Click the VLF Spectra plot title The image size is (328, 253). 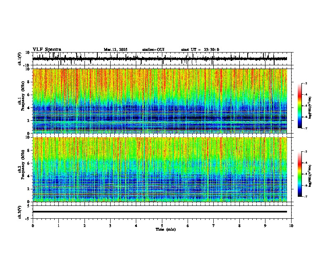click(47, 50)
